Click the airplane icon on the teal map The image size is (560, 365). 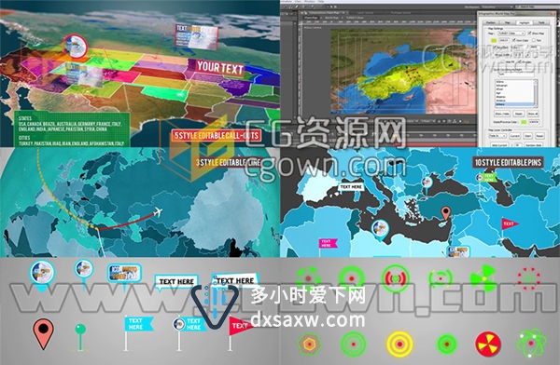coord(158,213)
